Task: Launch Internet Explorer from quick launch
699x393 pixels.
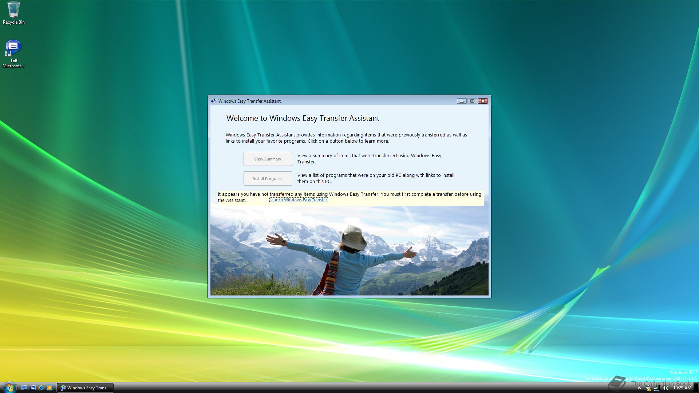Action: (x=41, y=388)
